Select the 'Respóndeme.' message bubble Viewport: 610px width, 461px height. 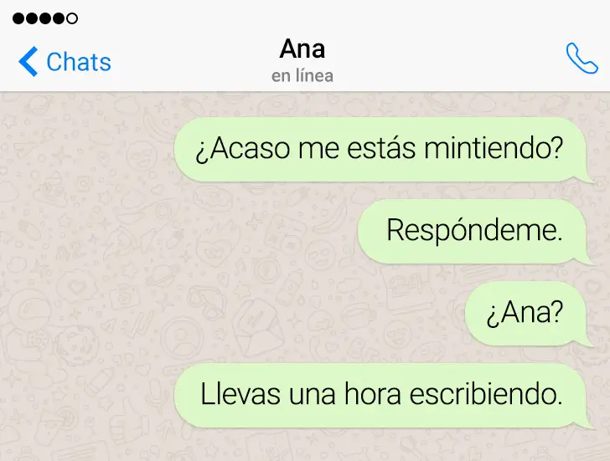tap(474, 232)
